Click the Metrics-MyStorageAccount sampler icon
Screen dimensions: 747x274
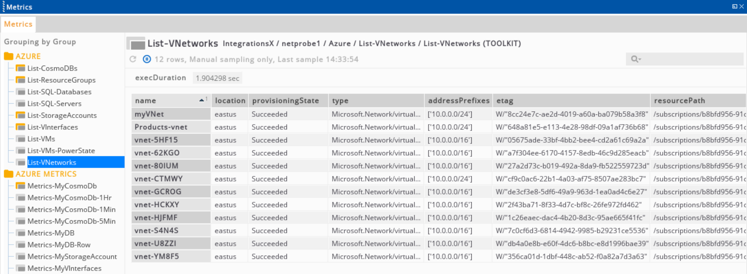20,256
